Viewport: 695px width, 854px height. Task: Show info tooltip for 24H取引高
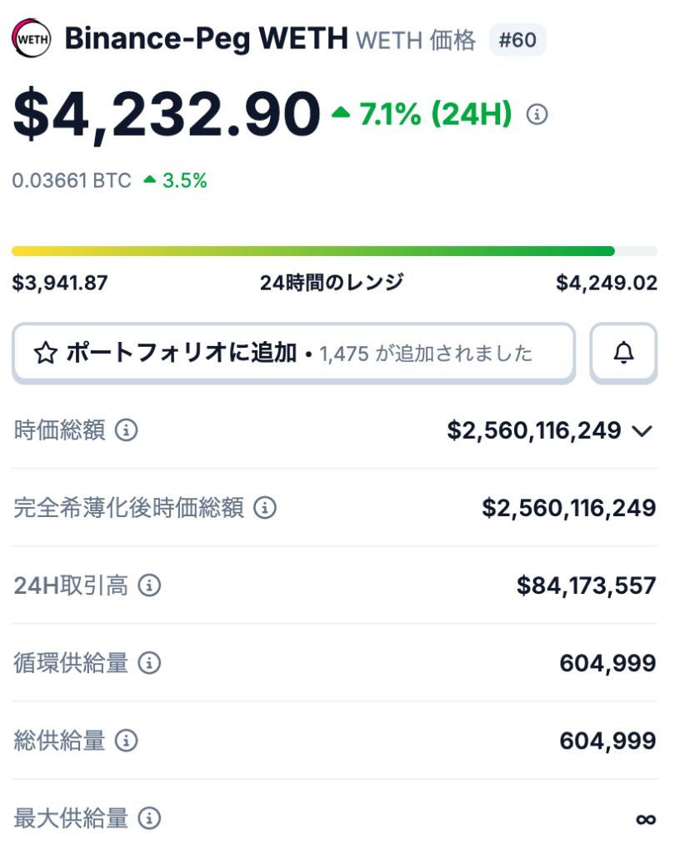point(149,585)
